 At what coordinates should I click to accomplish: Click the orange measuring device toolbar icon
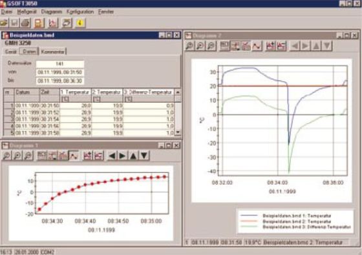[39, 23]
